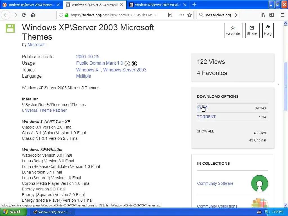Open page actions three-dot menu

click(181, 15)
